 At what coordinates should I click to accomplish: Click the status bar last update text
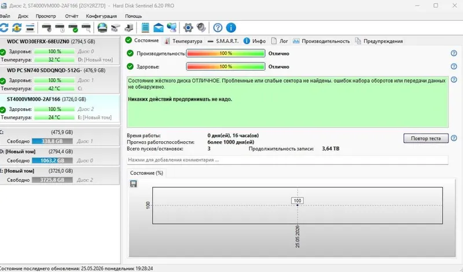point(76,269)
